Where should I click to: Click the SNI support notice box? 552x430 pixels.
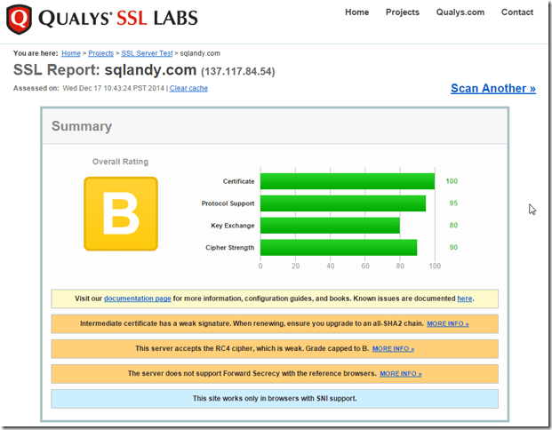pyautogui.click(x=275, y=398)
